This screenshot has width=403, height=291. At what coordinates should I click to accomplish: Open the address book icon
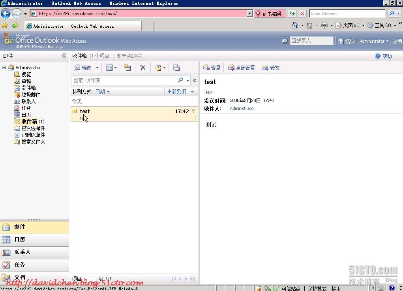pyautogui.click(x=285, y=41)
